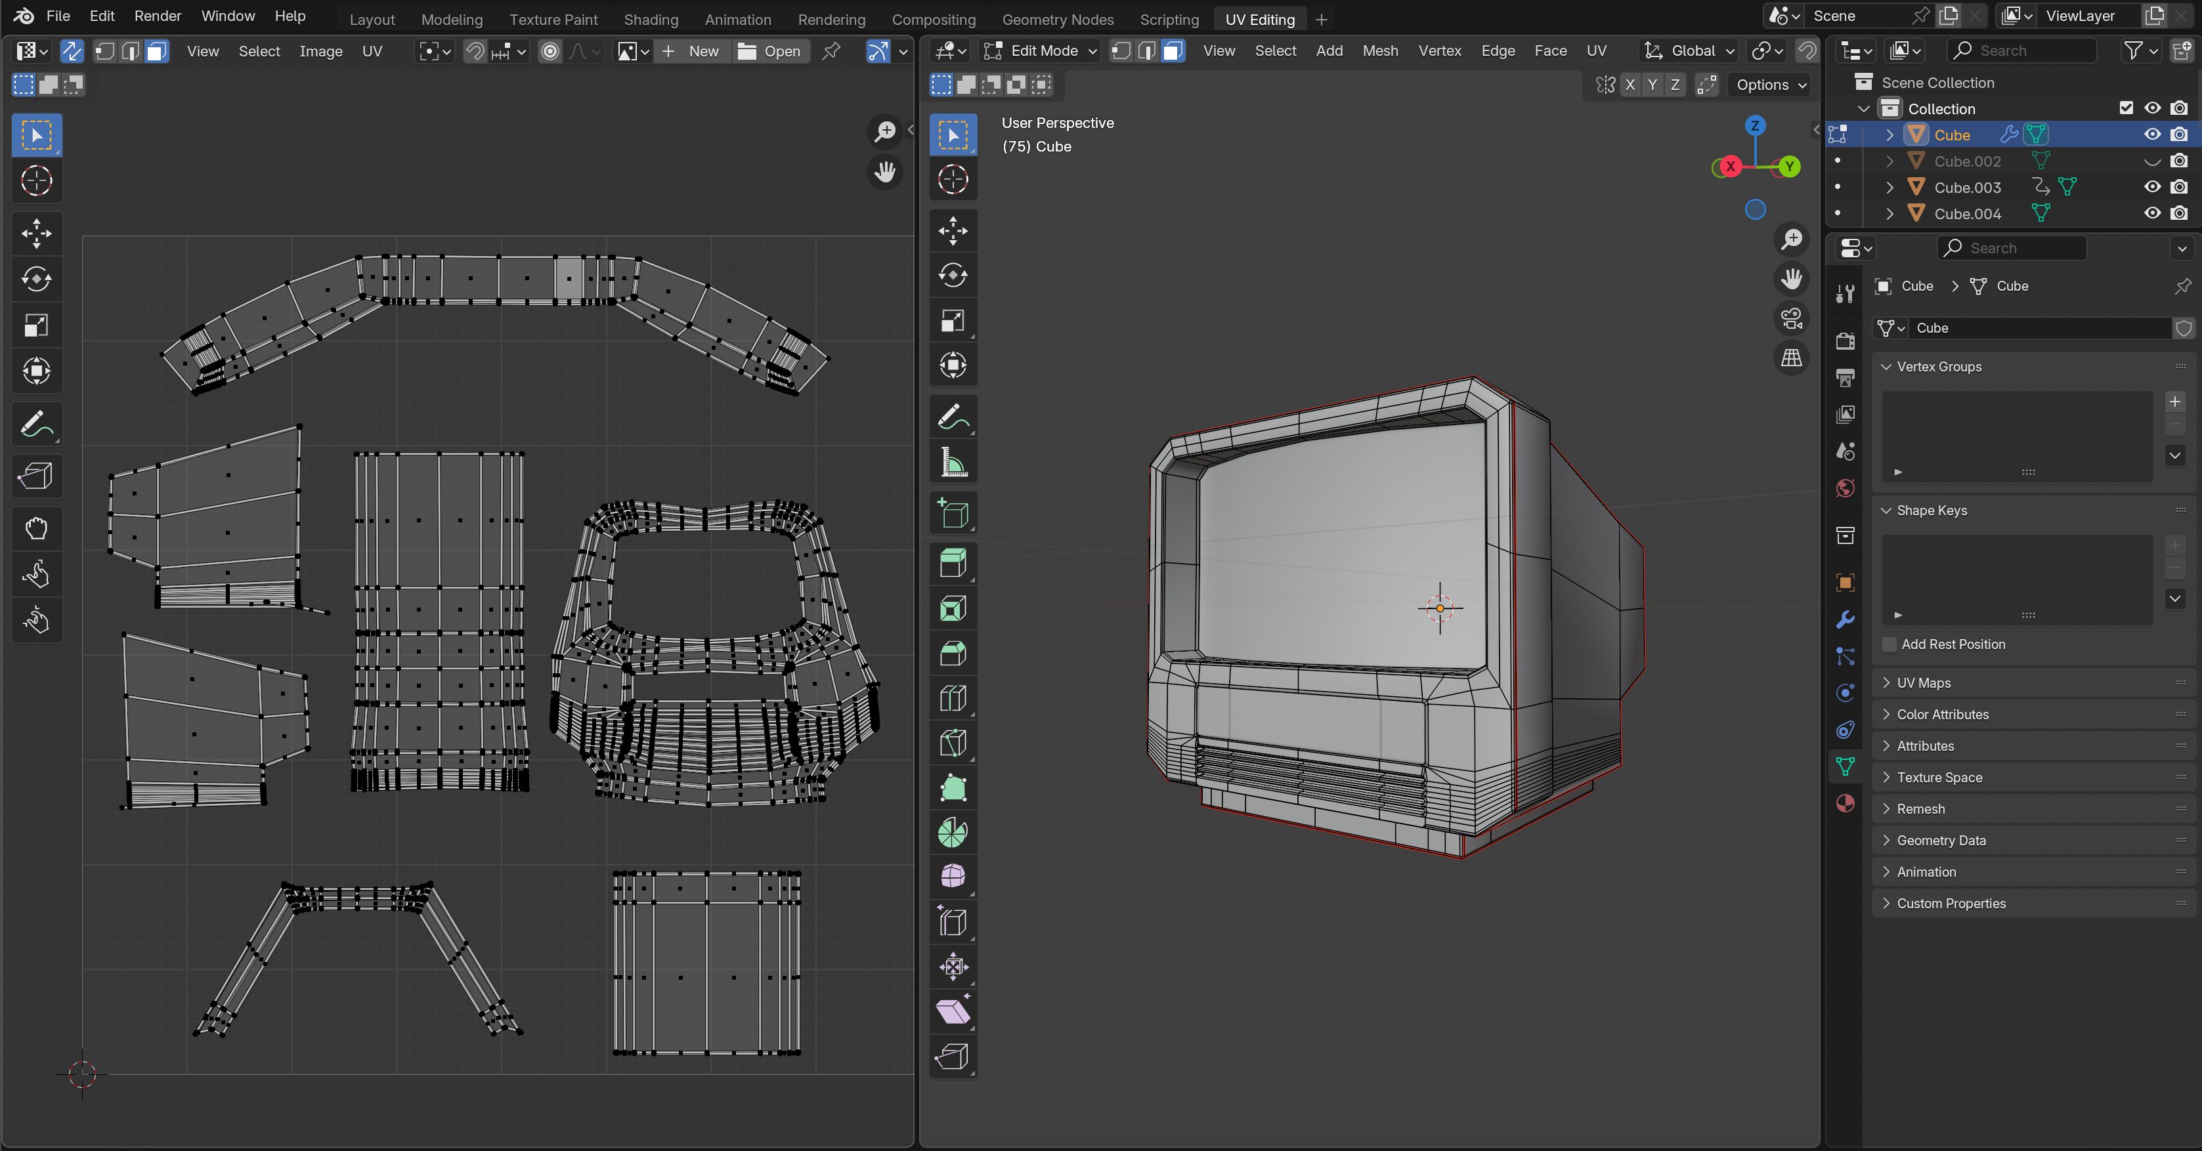Image resolution: width=2202 pixels, height=1151 pixels.
Task: Toggle camera view in 3D viewport
Action: [x=1792, y=319]
